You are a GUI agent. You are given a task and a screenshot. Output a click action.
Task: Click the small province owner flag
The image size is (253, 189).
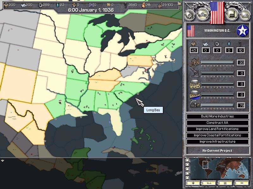point(191,31)
